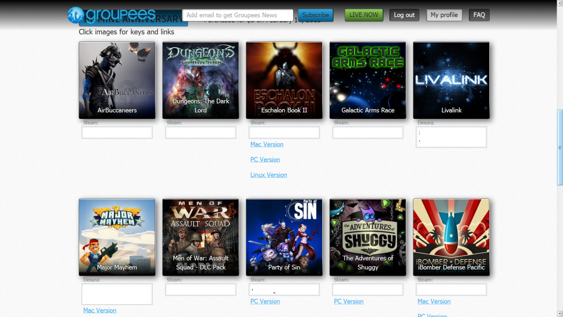Click the vertical scrollbar thumb
The image size is (563, 317).
tap(560, 147)
